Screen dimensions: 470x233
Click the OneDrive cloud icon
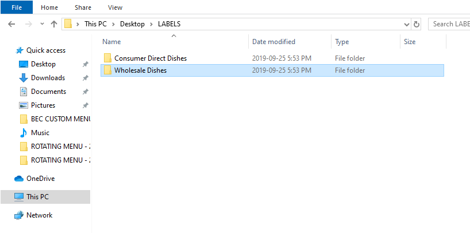click(19, 179)
